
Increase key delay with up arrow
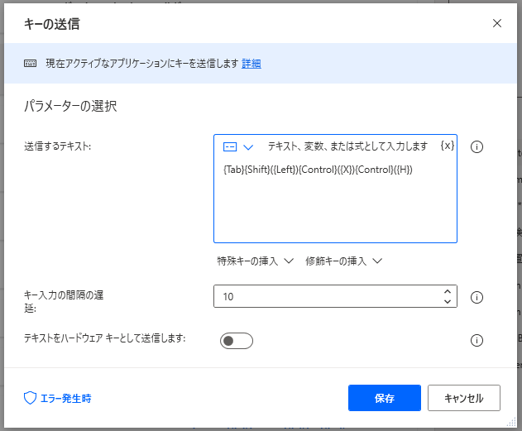(448, 291)
